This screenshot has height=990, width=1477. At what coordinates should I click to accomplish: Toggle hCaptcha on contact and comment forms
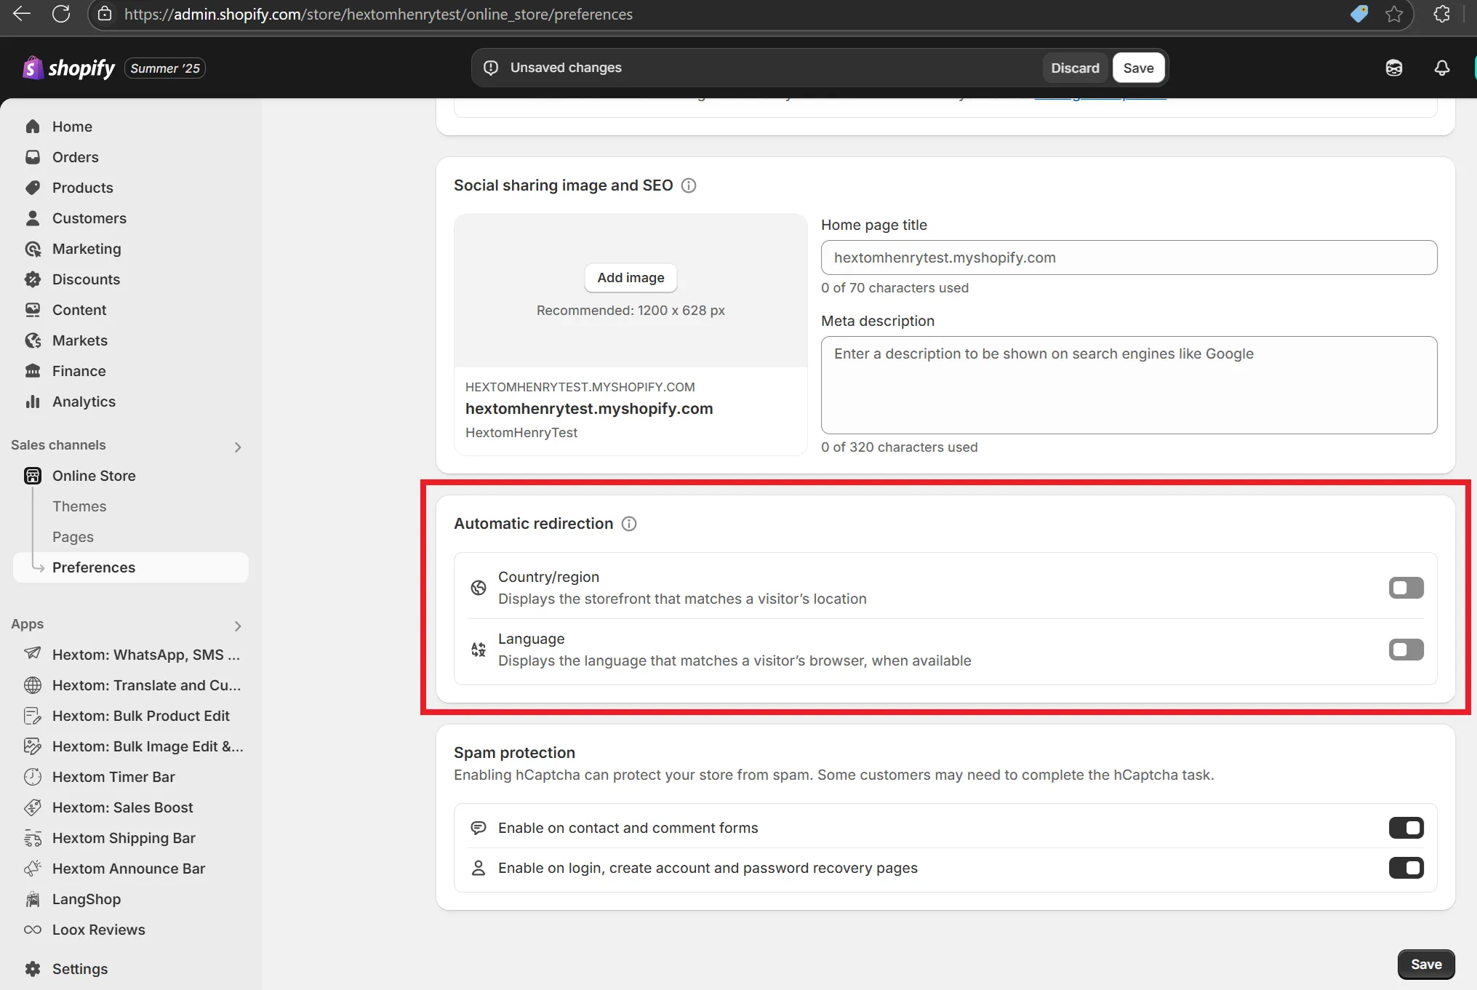1406,828
